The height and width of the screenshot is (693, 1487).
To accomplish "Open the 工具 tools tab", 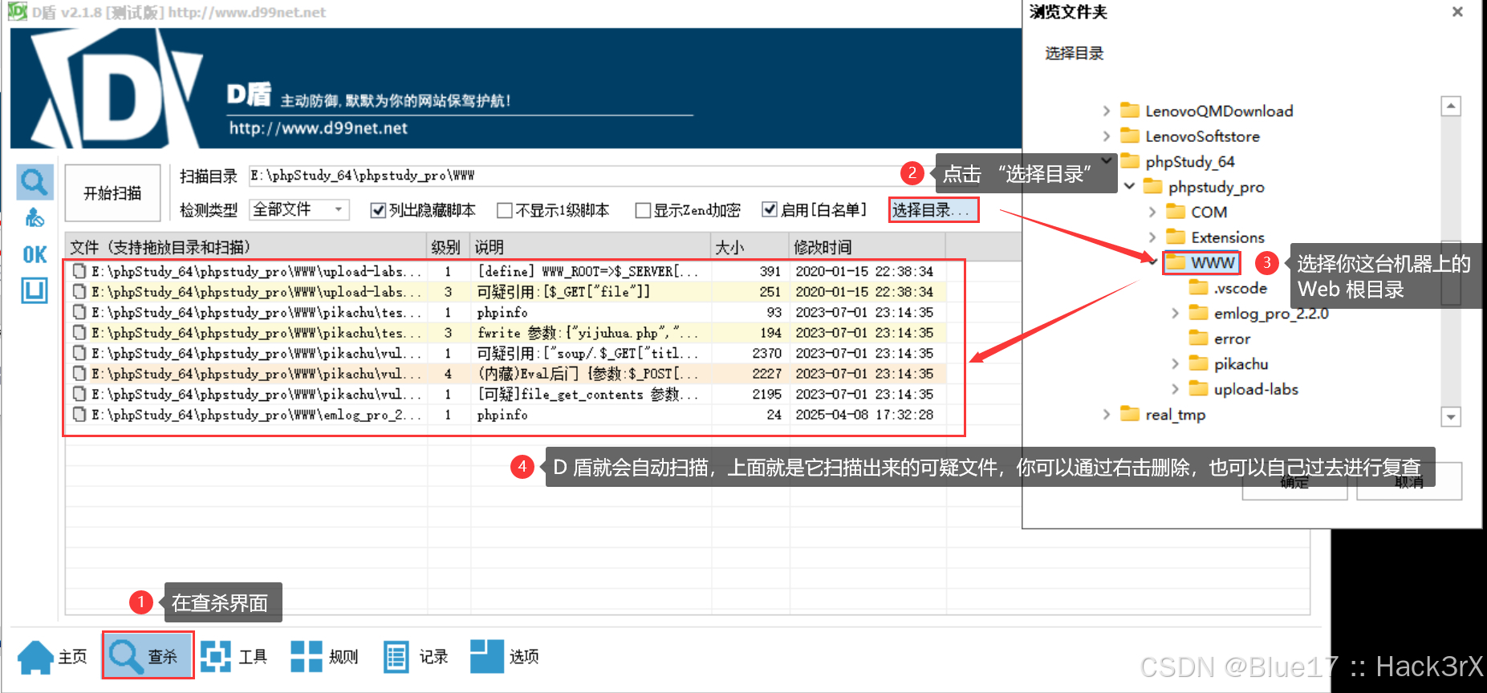I will pyautogui.click(x=234, y=656).
